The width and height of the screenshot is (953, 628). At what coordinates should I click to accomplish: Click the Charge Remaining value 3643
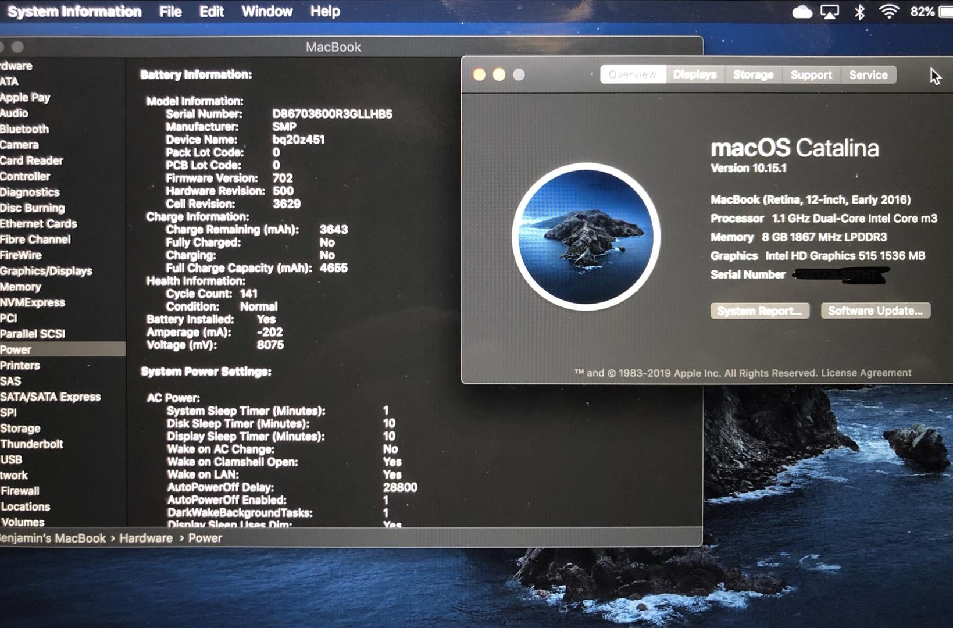(334, 230)
